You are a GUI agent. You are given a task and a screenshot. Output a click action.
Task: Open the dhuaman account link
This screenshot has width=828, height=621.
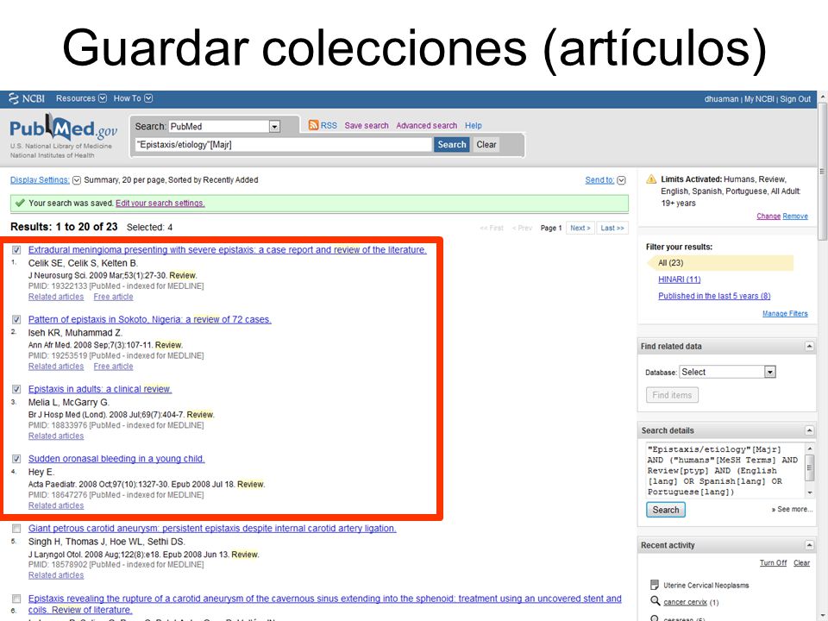[721, 98]
